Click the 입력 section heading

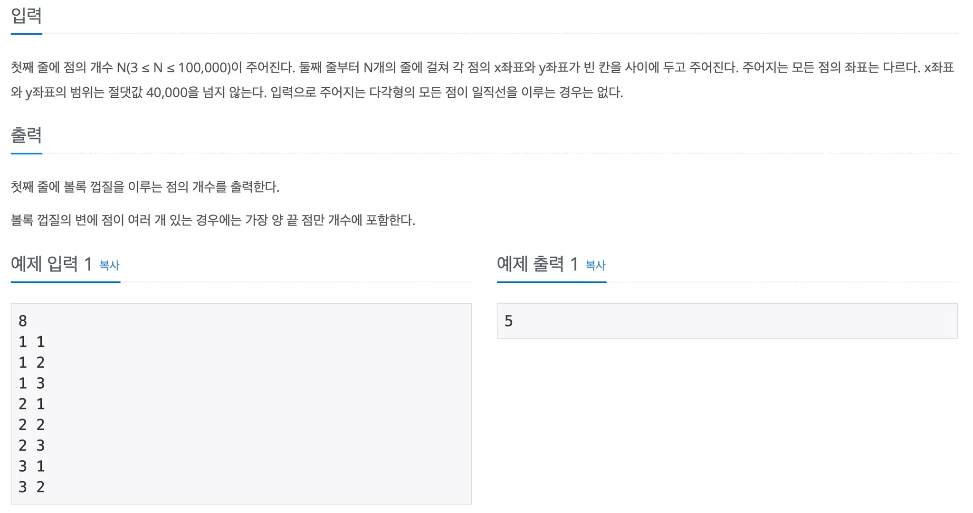27,16
